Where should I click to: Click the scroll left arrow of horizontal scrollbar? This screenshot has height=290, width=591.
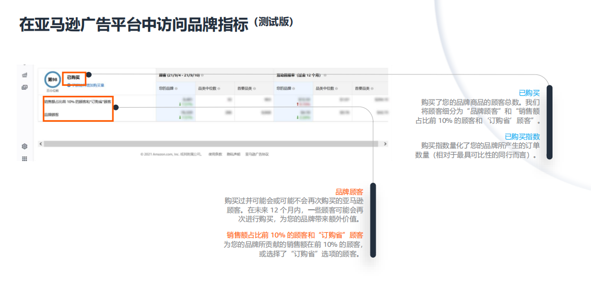point(41,144)
